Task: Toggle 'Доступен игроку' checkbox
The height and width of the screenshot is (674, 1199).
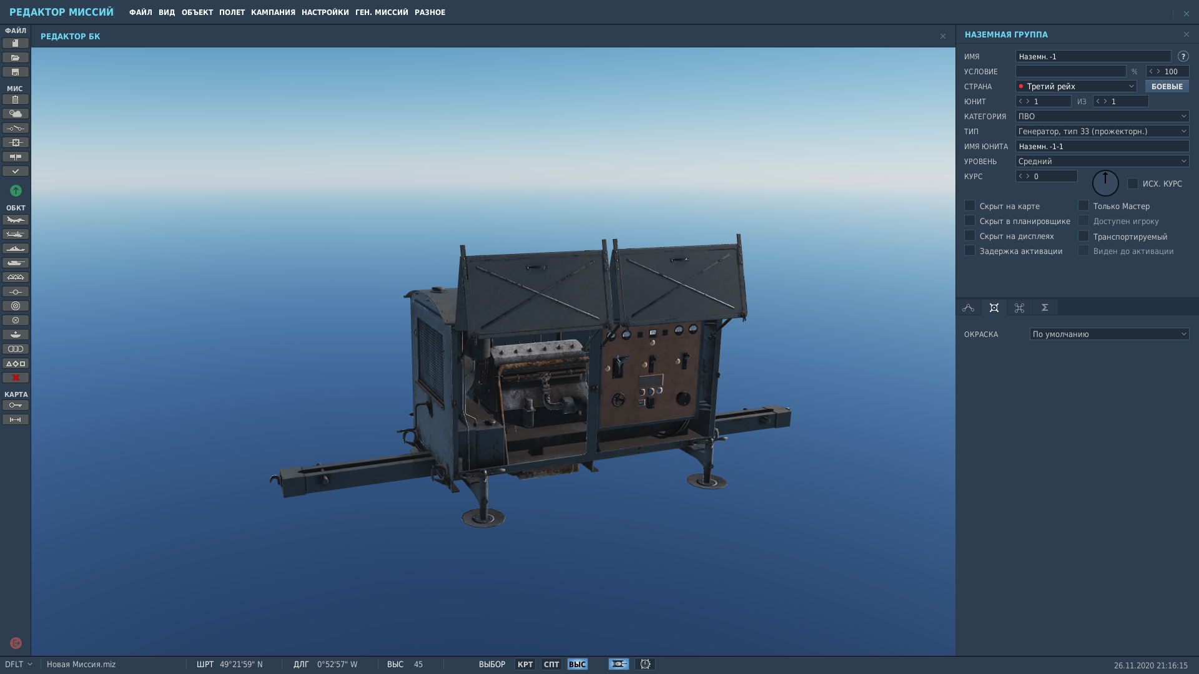Action: coord(1083,220)
